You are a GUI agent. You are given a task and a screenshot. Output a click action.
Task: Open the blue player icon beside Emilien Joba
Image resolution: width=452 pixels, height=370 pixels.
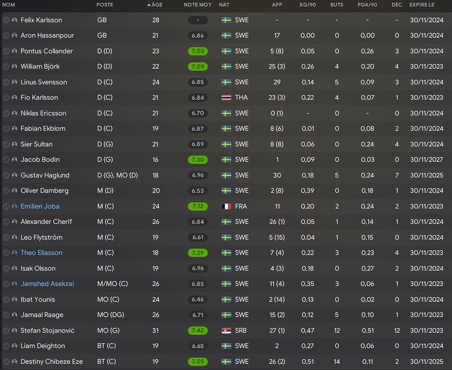pos(14,206)
